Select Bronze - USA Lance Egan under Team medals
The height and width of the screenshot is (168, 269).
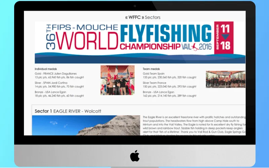click(x=159, y=92)
